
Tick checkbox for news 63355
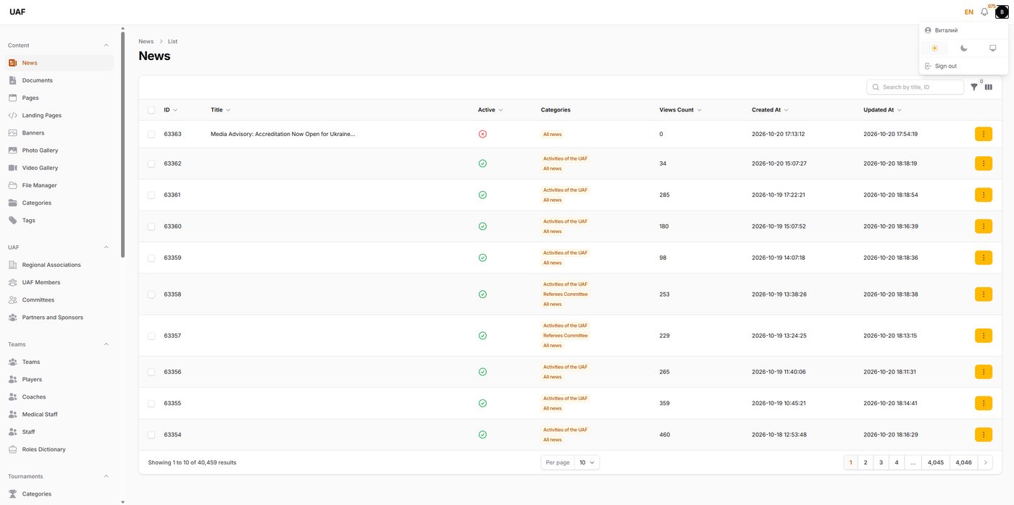(x=151, y=403)
